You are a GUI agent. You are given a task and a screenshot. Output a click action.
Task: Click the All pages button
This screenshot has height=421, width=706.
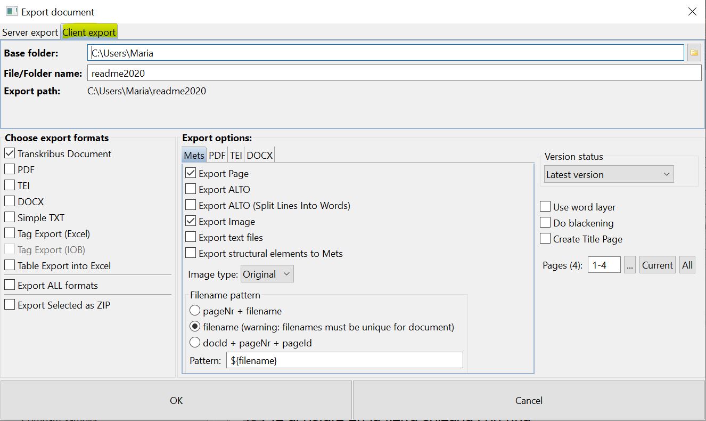[687, 265]
